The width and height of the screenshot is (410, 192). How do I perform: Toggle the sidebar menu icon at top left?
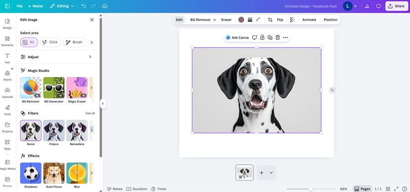[7, 6]
